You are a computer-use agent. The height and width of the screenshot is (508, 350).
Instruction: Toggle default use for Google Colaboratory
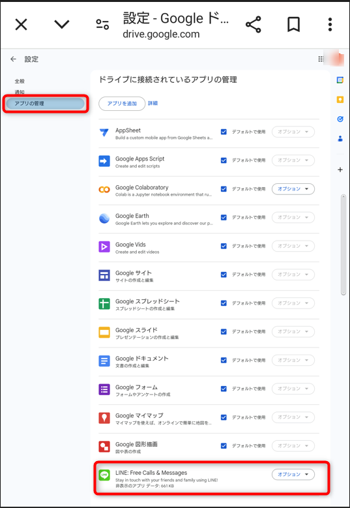224,189
